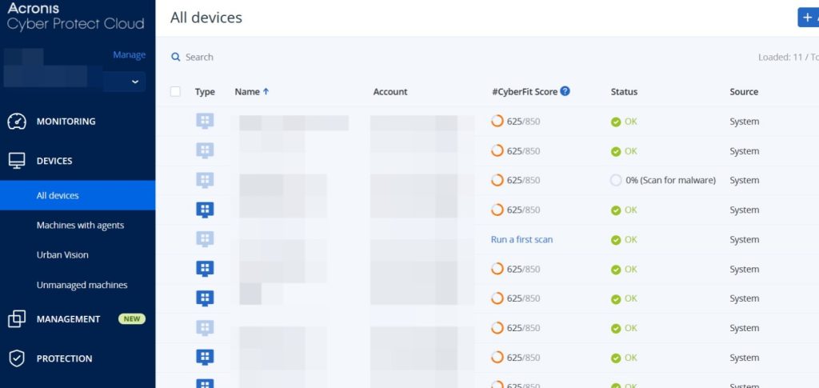This screenshot has height=388, width=819.
Task: Click the Run a first scan link
Action: pos(521,240)
